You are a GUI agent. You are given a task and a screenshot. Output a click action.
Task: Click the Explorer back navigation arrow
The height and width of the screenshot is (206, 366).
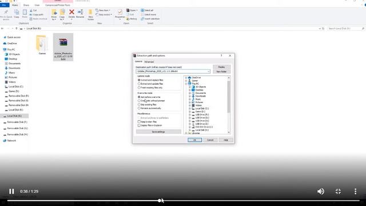2,29
